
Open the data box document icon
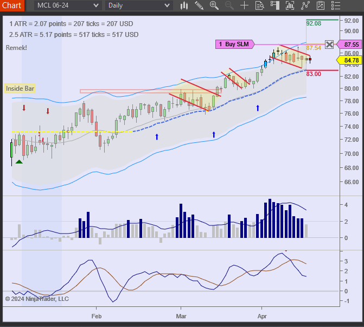tap(259, 5)
